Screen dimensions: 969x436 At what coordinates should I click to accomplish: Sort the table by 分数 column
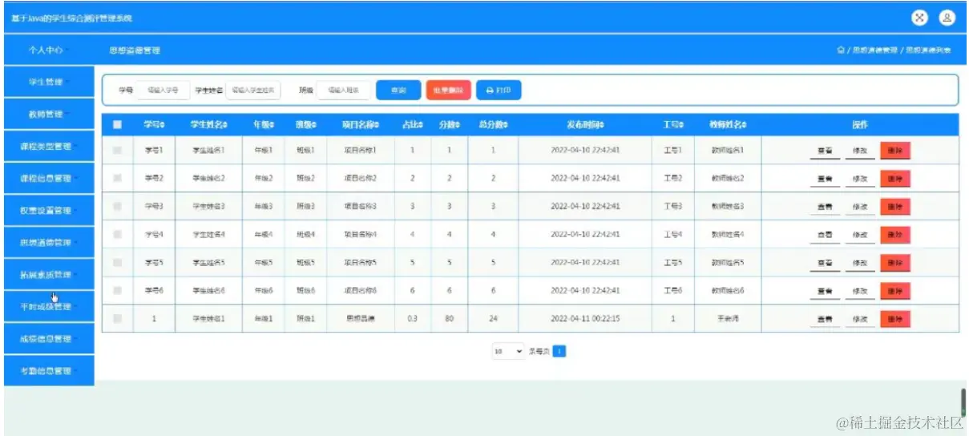click(x=450, y=124)
